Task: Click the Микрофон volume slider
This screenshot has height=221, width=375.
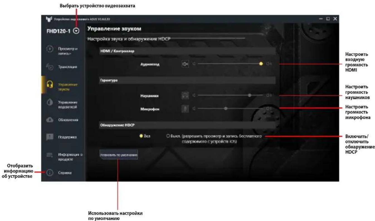Action: pyautogui.click(x=230, y=108)
